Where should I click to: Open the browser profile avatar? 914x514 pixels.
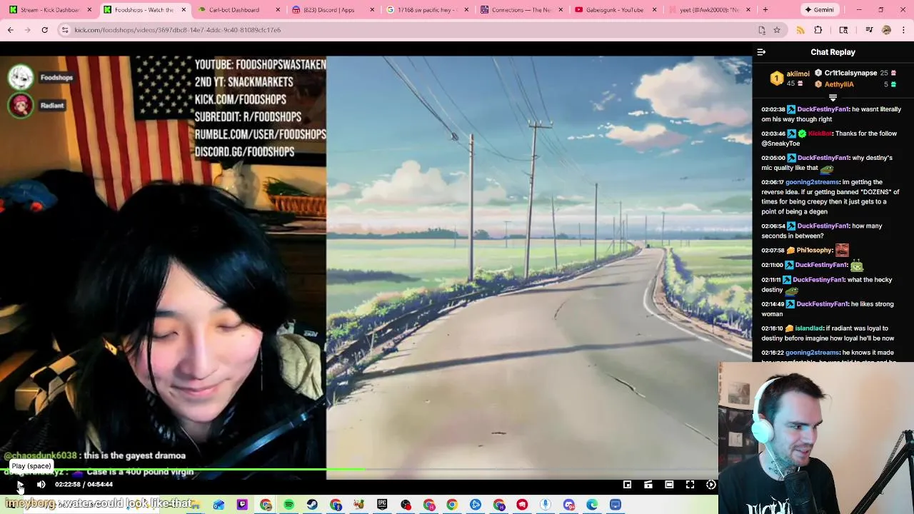coord(887,30)
